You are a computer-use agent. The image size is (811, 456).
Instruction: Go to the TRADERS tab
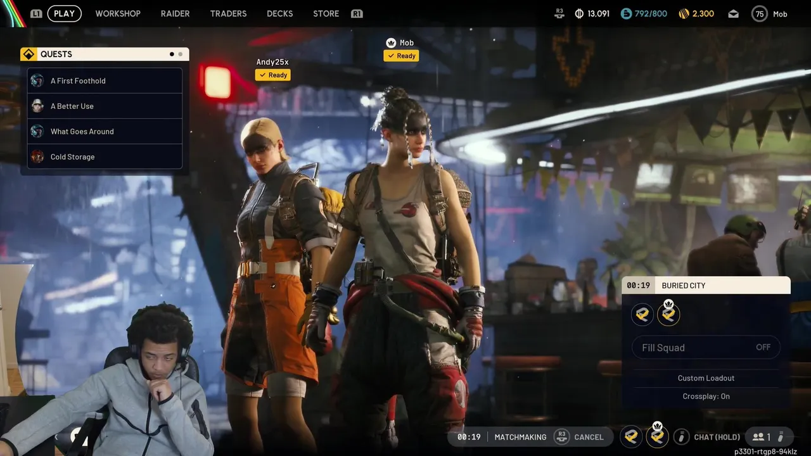[228, 13]
